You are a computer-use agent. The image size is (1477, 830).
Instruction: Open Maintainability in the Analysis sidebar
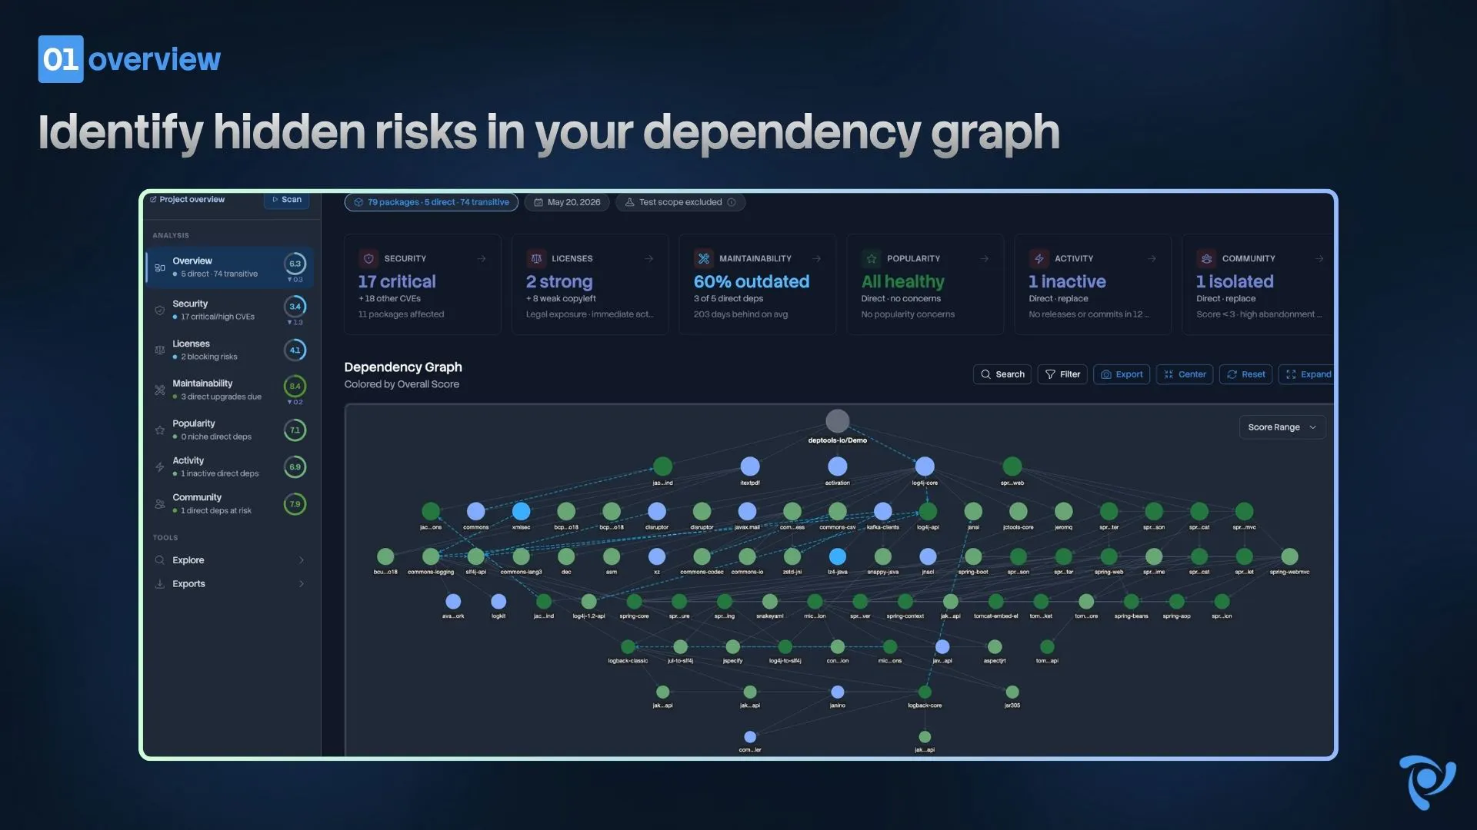(230, 390)
